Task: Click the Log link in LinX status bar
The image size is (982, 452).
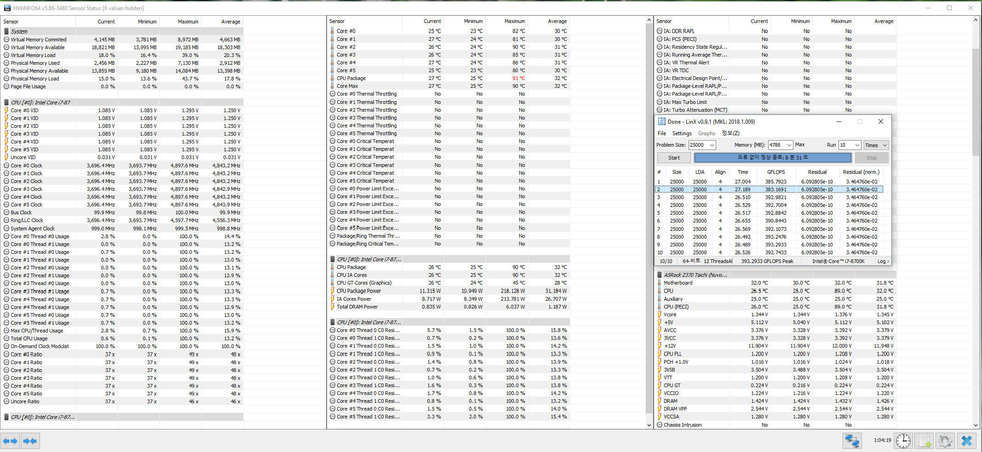Action: tap(883, 261)
